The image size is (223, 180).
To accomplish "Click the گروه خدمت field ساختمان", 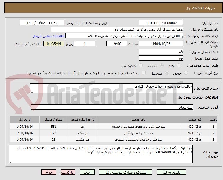I will coord(112,107).
